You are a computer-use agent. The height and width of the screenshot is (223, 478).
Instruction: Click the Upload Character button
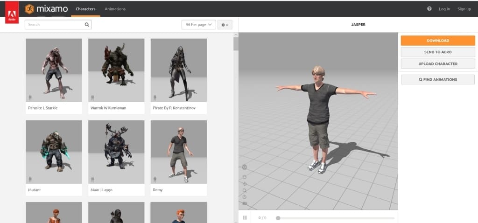pos(438,63)
